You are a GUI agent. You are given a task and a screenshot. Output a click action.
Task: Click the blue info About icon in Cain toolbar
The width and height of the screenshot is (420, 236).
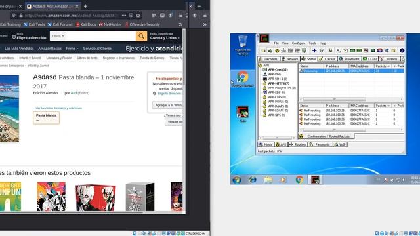coord(402,50)
